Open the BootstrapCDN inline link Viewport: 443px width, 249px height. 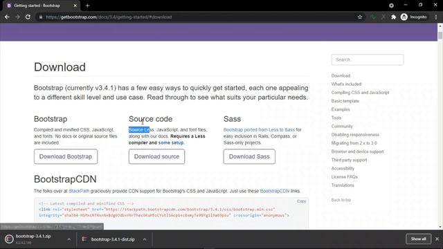tap(275, 191)
